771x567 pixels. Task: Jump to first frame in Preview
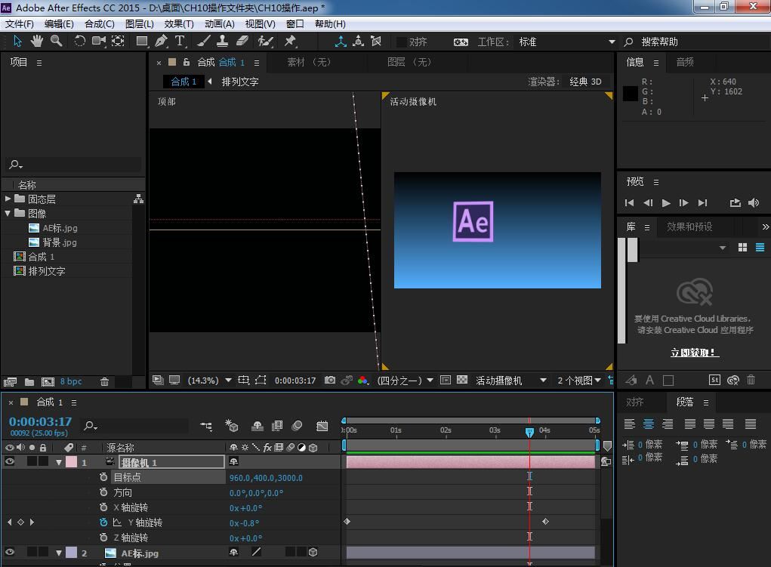[x=629, y=202]
